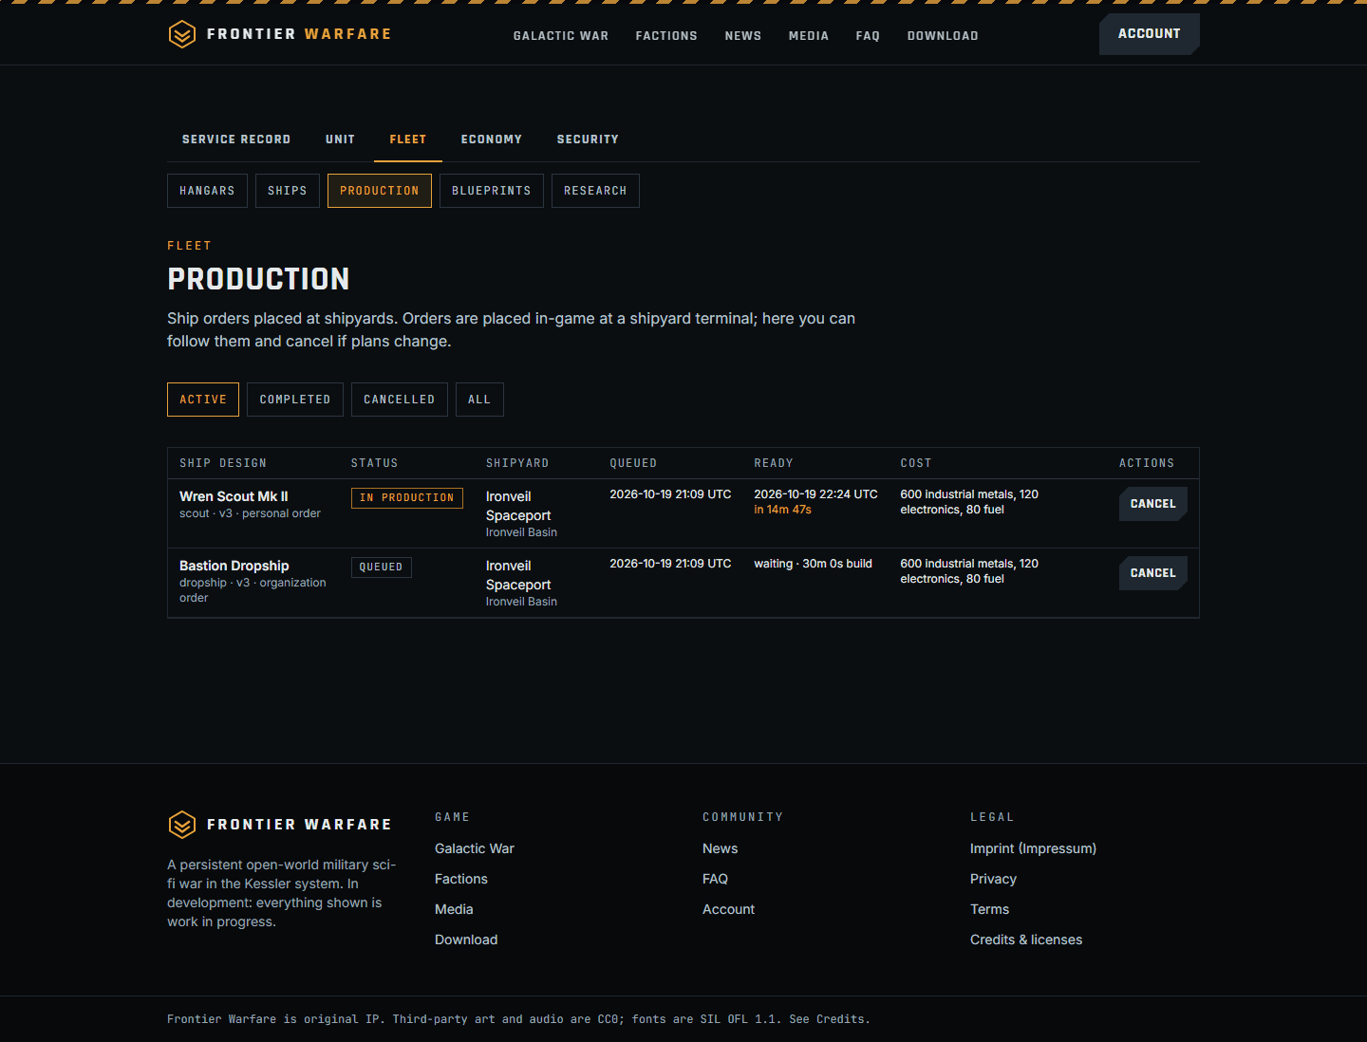
Task: Click the 'in 14m 47s' countdown text
Action: (783, 510)
